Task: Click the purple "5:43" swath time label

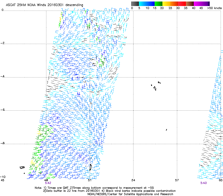Action: (203, 183)
